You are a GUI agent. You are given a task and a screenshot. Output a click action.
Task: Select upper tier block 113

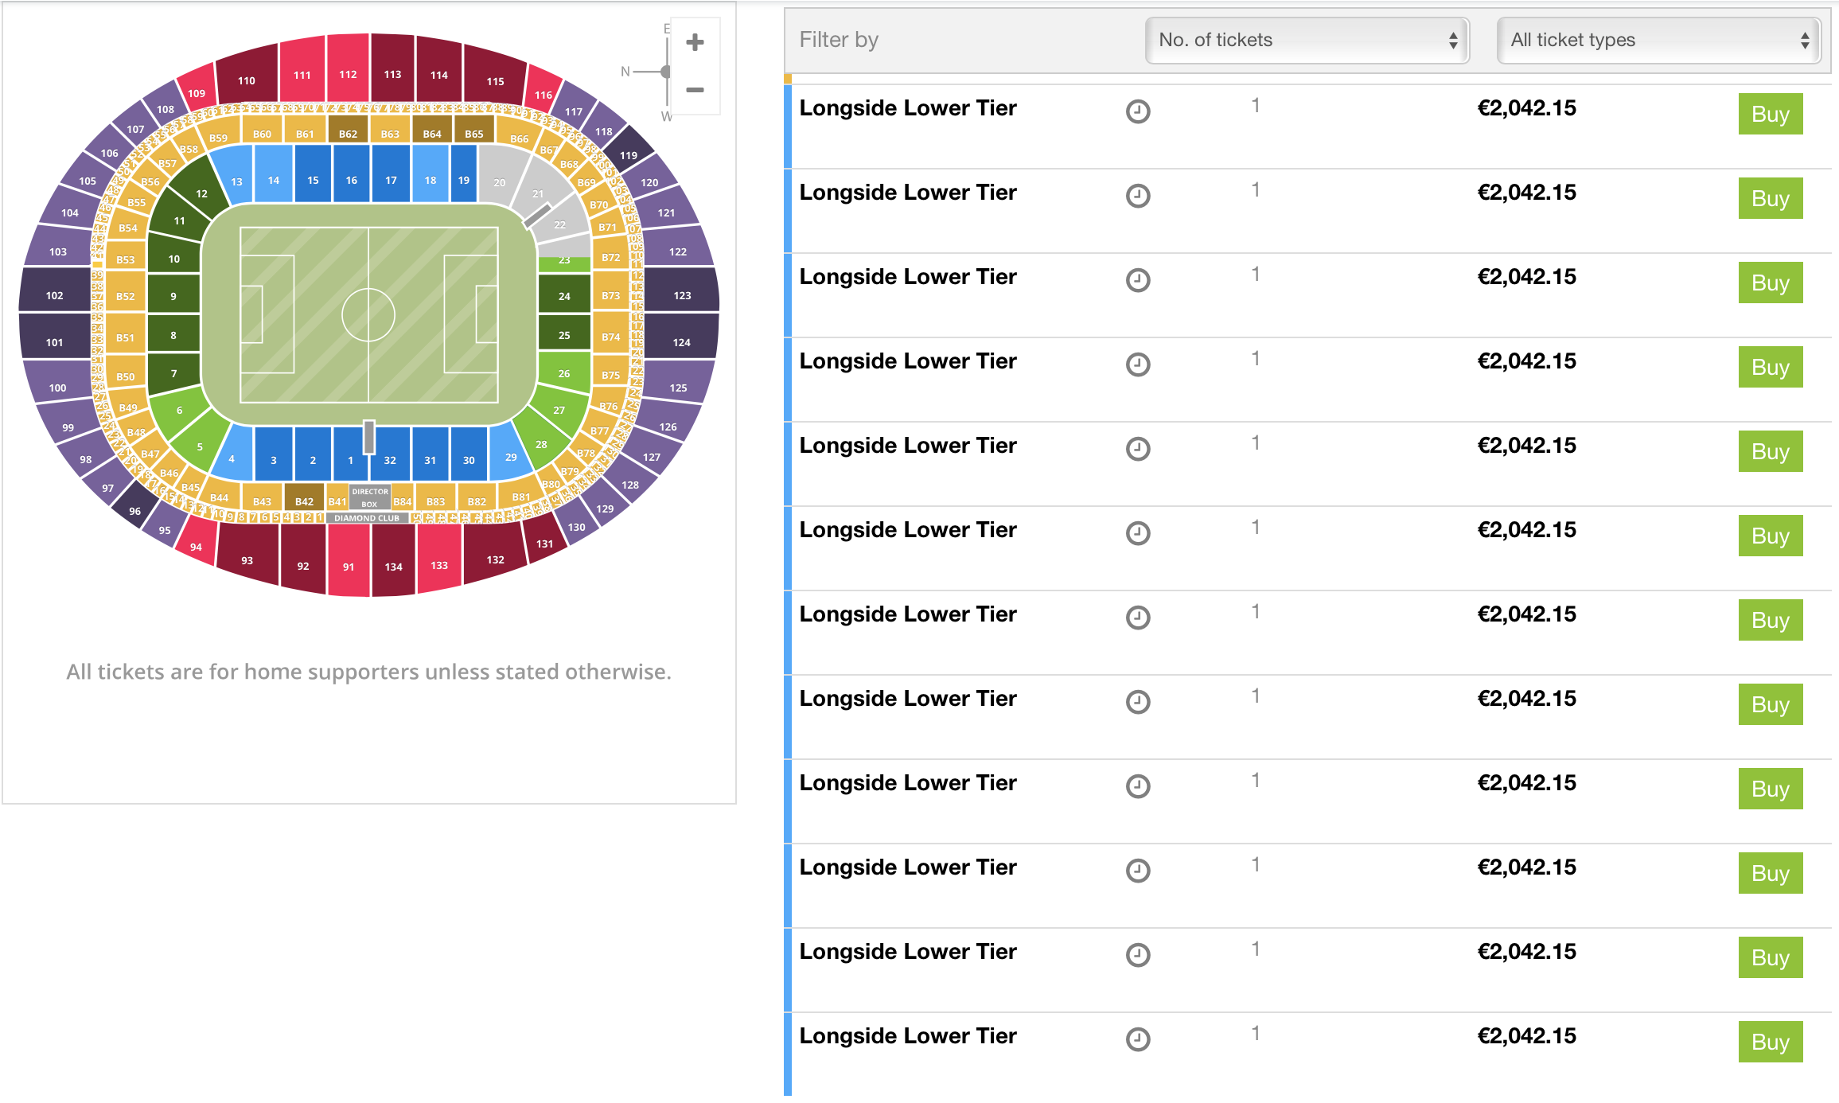(392, 74)
